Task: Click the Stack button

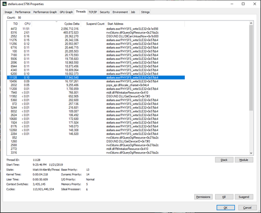Action: pos(224,160)
